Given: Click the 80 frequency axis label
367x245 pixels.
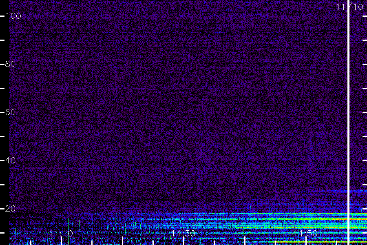Looking at the screenshot, I should (10, 64).
